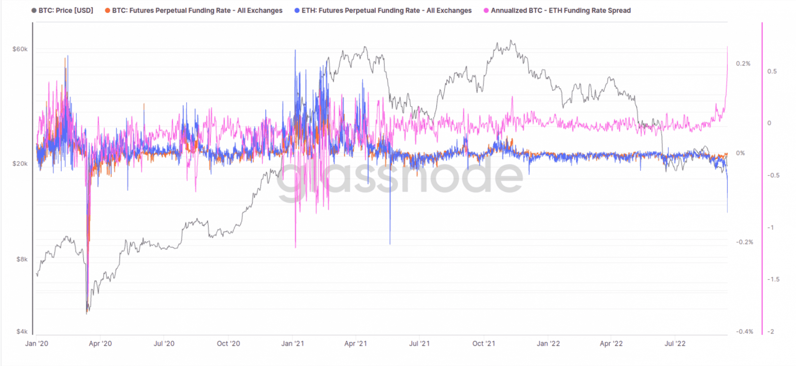The height and width of the screenshot is (366, 796).
Task: Toggle the ETH Futures Perpetual Funding Rate legend entry
Action: pyautogui.click(x=383, y=11)
